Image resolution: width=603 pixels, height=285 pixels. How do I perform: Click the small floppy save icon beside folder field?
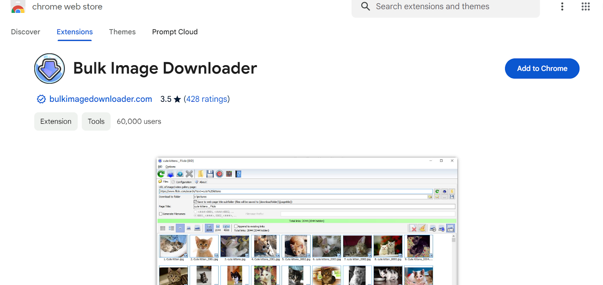click(451, 197)
